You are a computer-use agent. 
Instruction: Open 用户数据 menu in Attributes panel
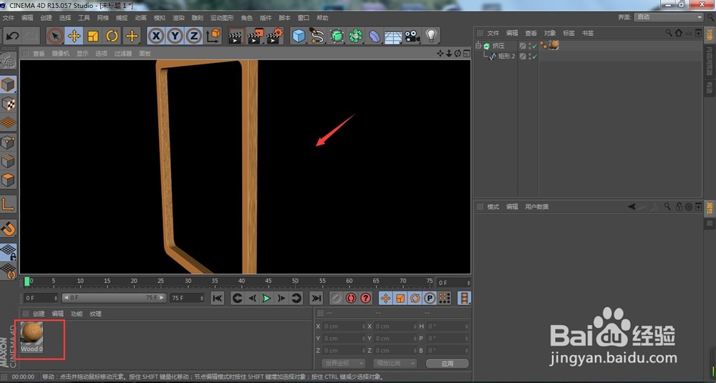click(536, 207)
